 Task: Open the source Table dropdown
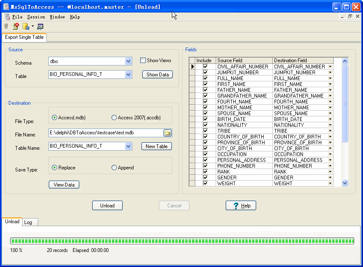[x=128, y=75]
